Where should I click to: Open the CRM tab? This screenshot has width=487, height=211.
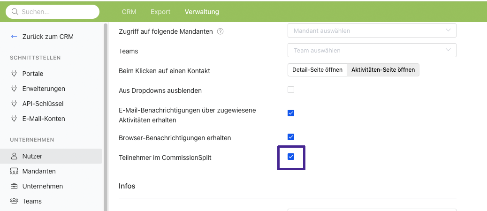tap(129, 12)
